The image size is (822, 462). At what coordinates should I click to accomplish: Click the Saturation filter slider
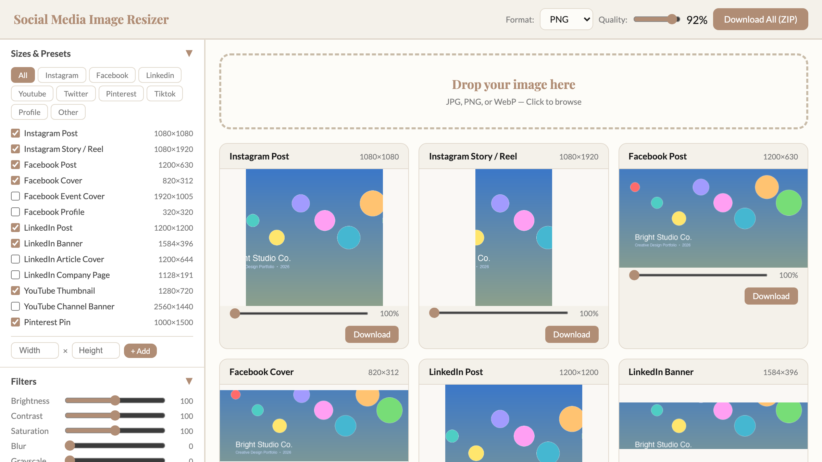pyautogui.click(x=115, y=431)
